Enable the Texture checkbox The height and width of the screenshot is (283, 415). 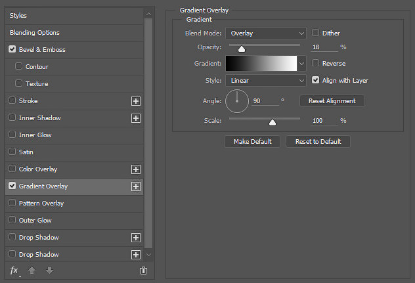tap(18, 83)
